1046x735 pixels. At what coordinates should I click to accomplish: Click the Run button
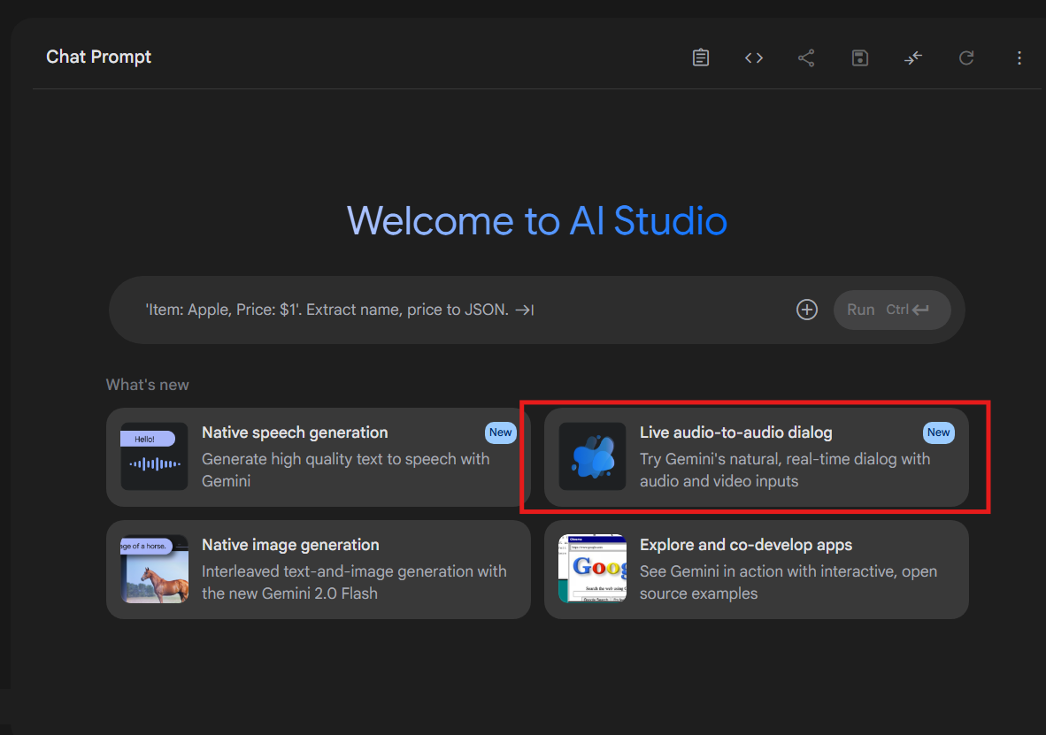click(x=892, y=310)
